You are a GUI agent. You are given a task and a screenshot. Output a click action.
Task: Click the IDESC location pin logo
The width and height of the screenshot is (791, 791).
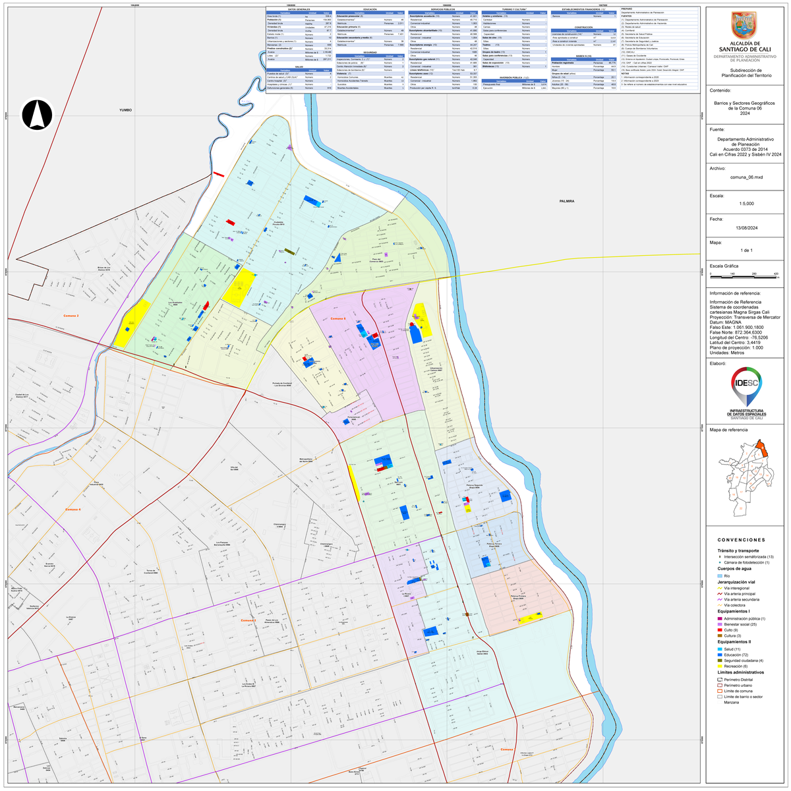pos(746,388)
